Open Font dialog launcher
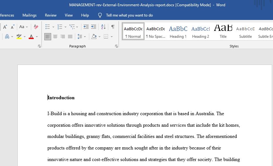Image resolution: width=273 pixels, height=166 pixels. coord(39,46)
